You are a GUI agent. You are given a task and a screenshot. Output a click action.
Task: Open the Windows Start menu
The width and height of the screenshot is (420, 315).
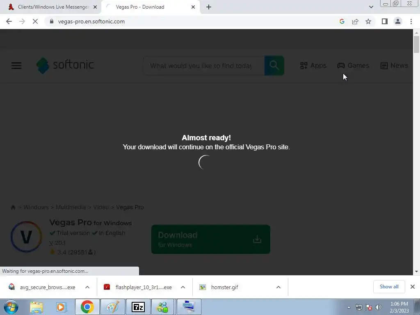(x=11, y=307)
